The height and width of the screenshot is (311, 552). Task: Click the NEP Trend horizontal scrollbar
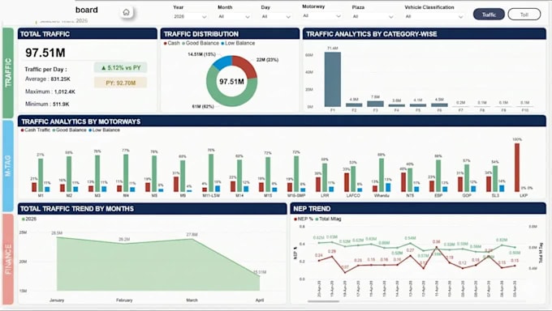[x=323, y=301]
